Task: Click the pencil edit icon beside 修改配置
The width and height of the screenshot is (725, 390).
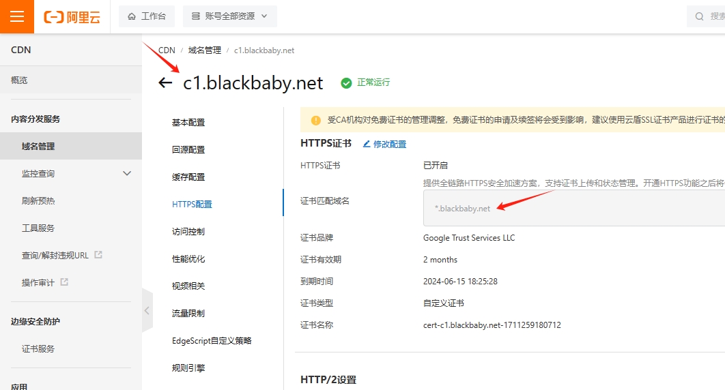Action: point(366,144)
